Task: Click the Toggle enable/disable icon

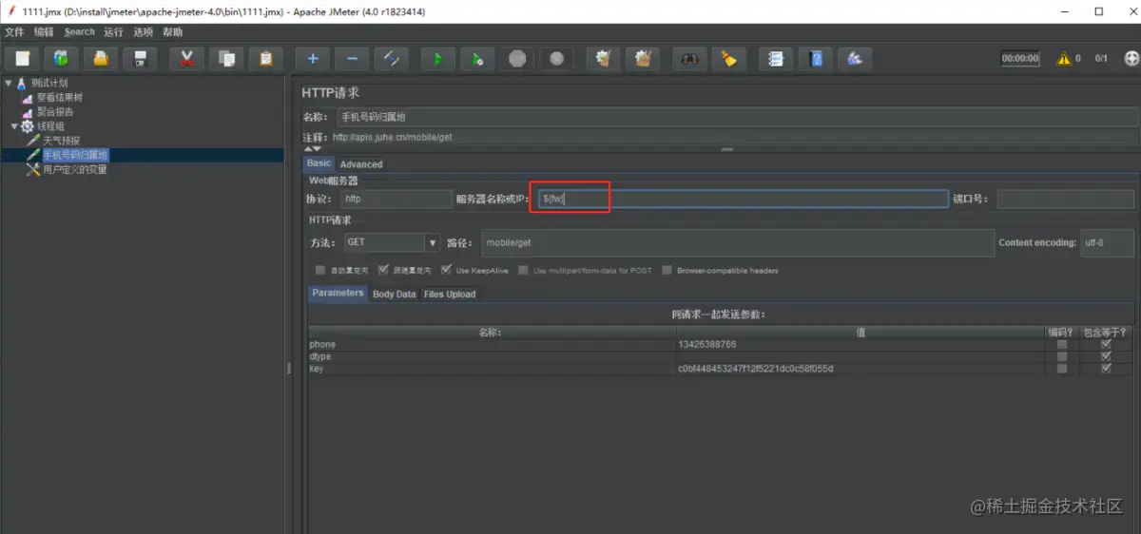Action: (x=391, y=59)
